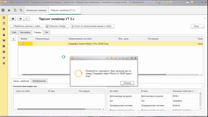This screenshot has height=117, width=208.
Task: Click the M+ button in the dialog title bar
Action: tap(123, 58)
